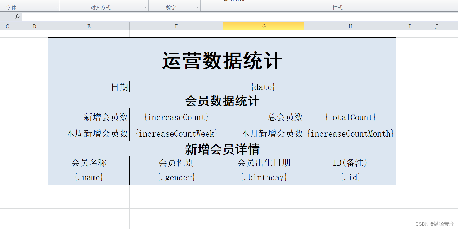
Task: Click the 运营数据统计 title cell
Action: (222, 59)
